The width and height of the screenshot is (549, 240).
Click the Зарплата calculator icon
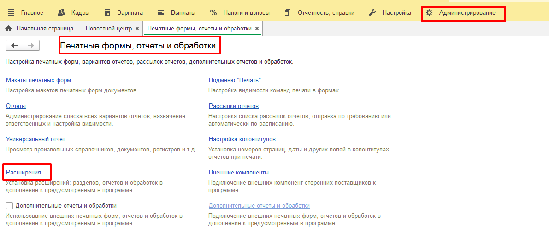point(107,13)
